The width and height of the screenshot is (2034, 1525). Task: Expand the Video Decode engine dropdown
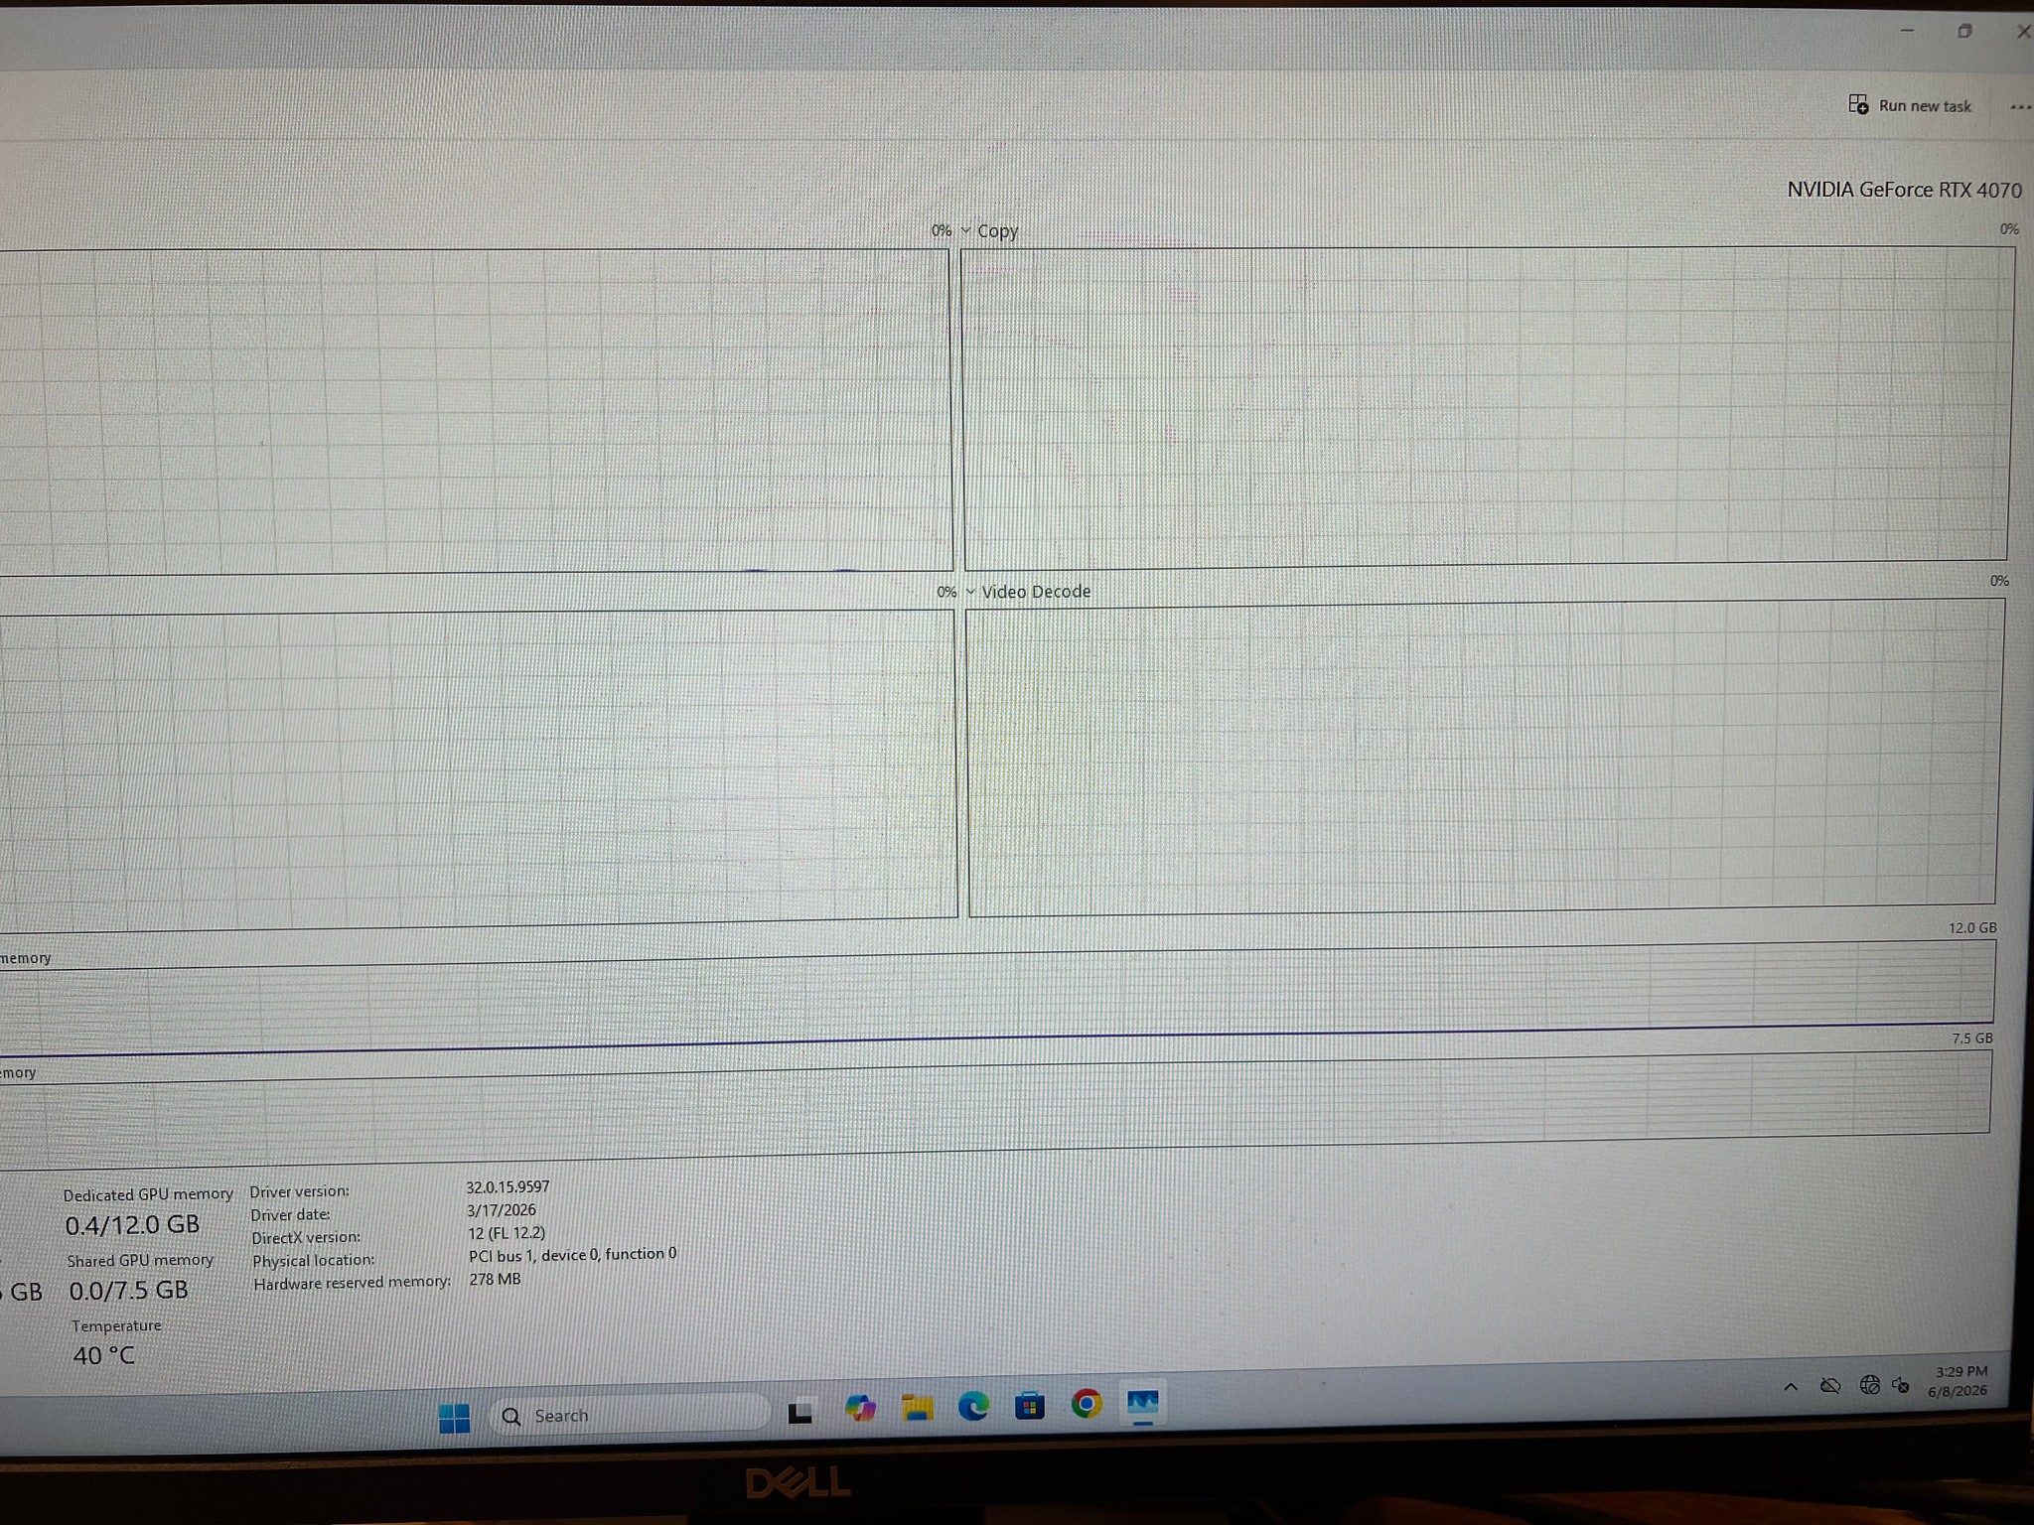point(970,592)
